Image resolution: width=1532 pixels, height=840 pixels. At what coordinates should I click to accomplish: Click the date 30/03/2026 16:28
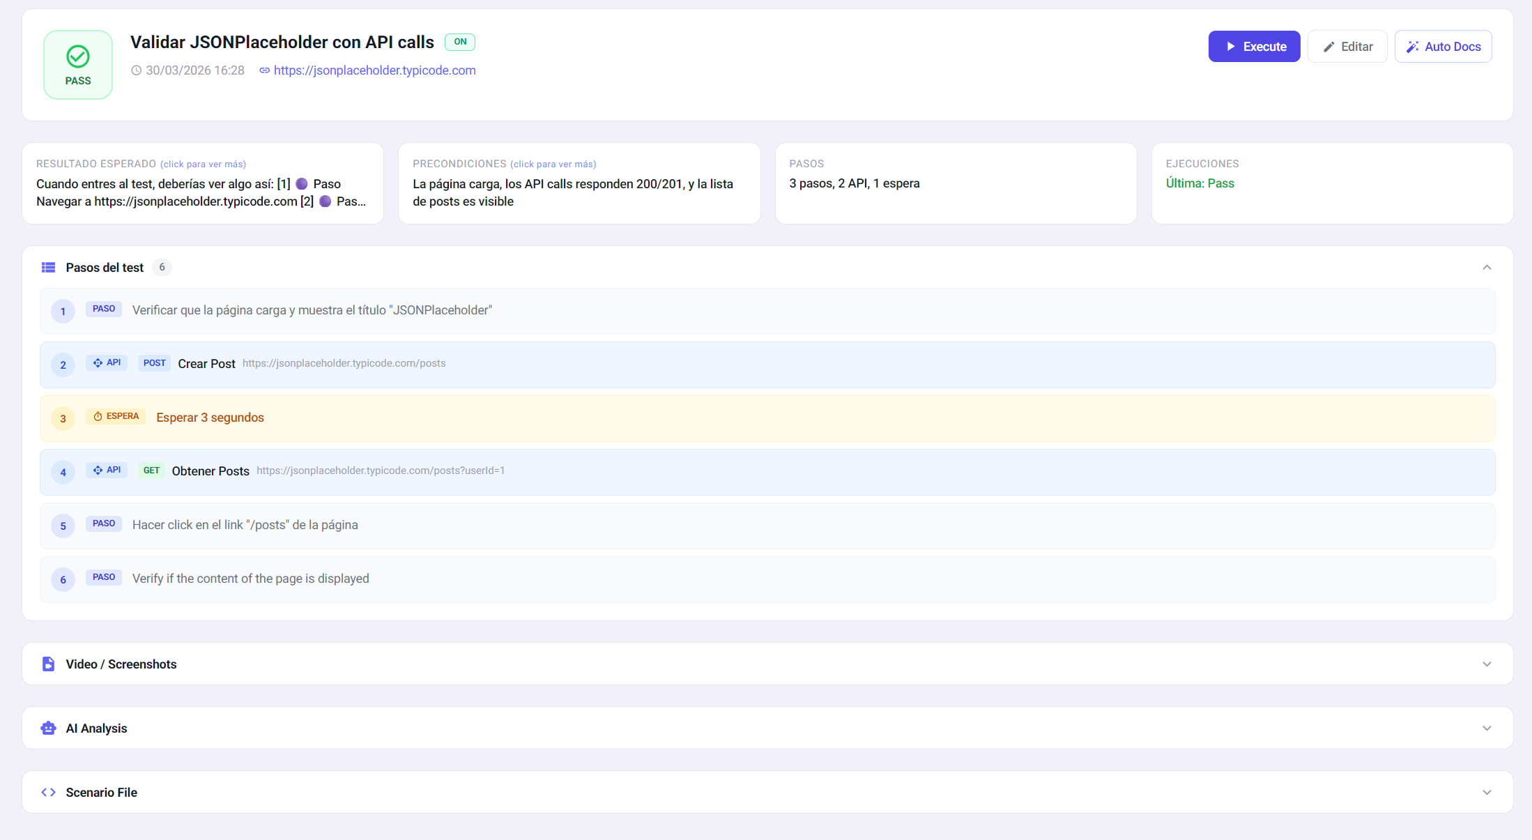195,70
